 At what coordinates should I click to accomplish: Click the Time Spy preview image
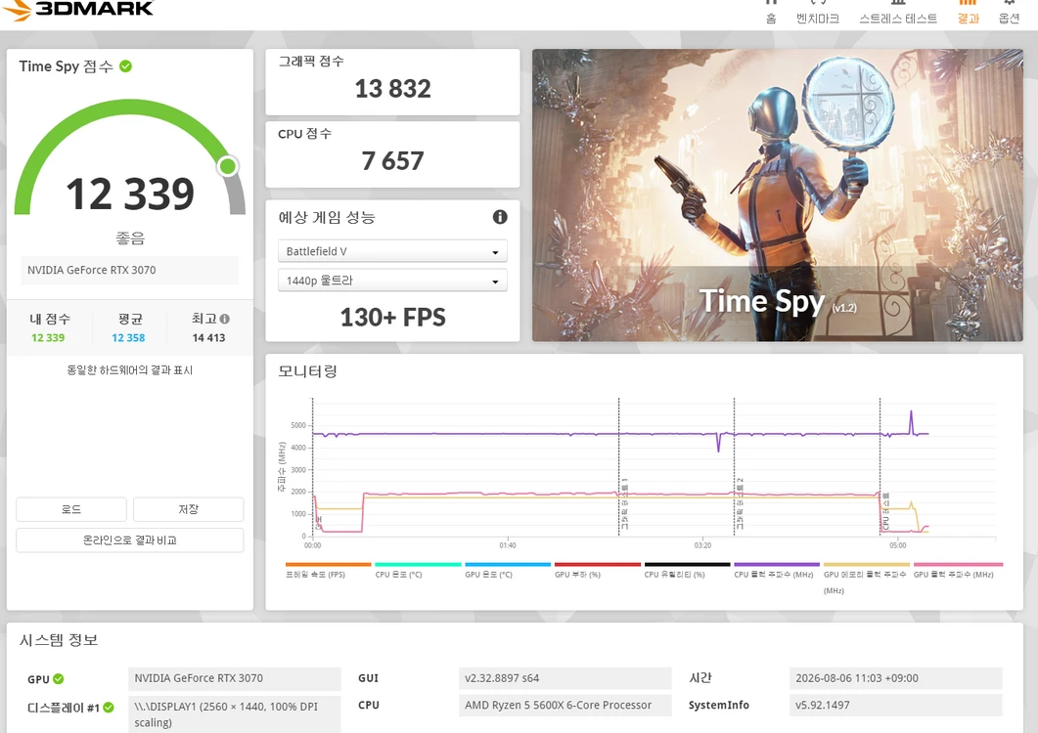[777, 195]
